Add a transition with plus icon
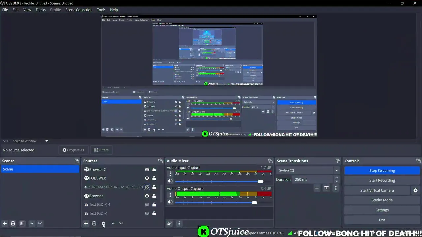 tap(317, 188)
